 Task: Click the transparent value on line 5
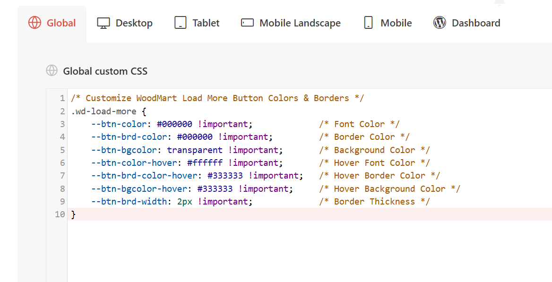point(195,150)
